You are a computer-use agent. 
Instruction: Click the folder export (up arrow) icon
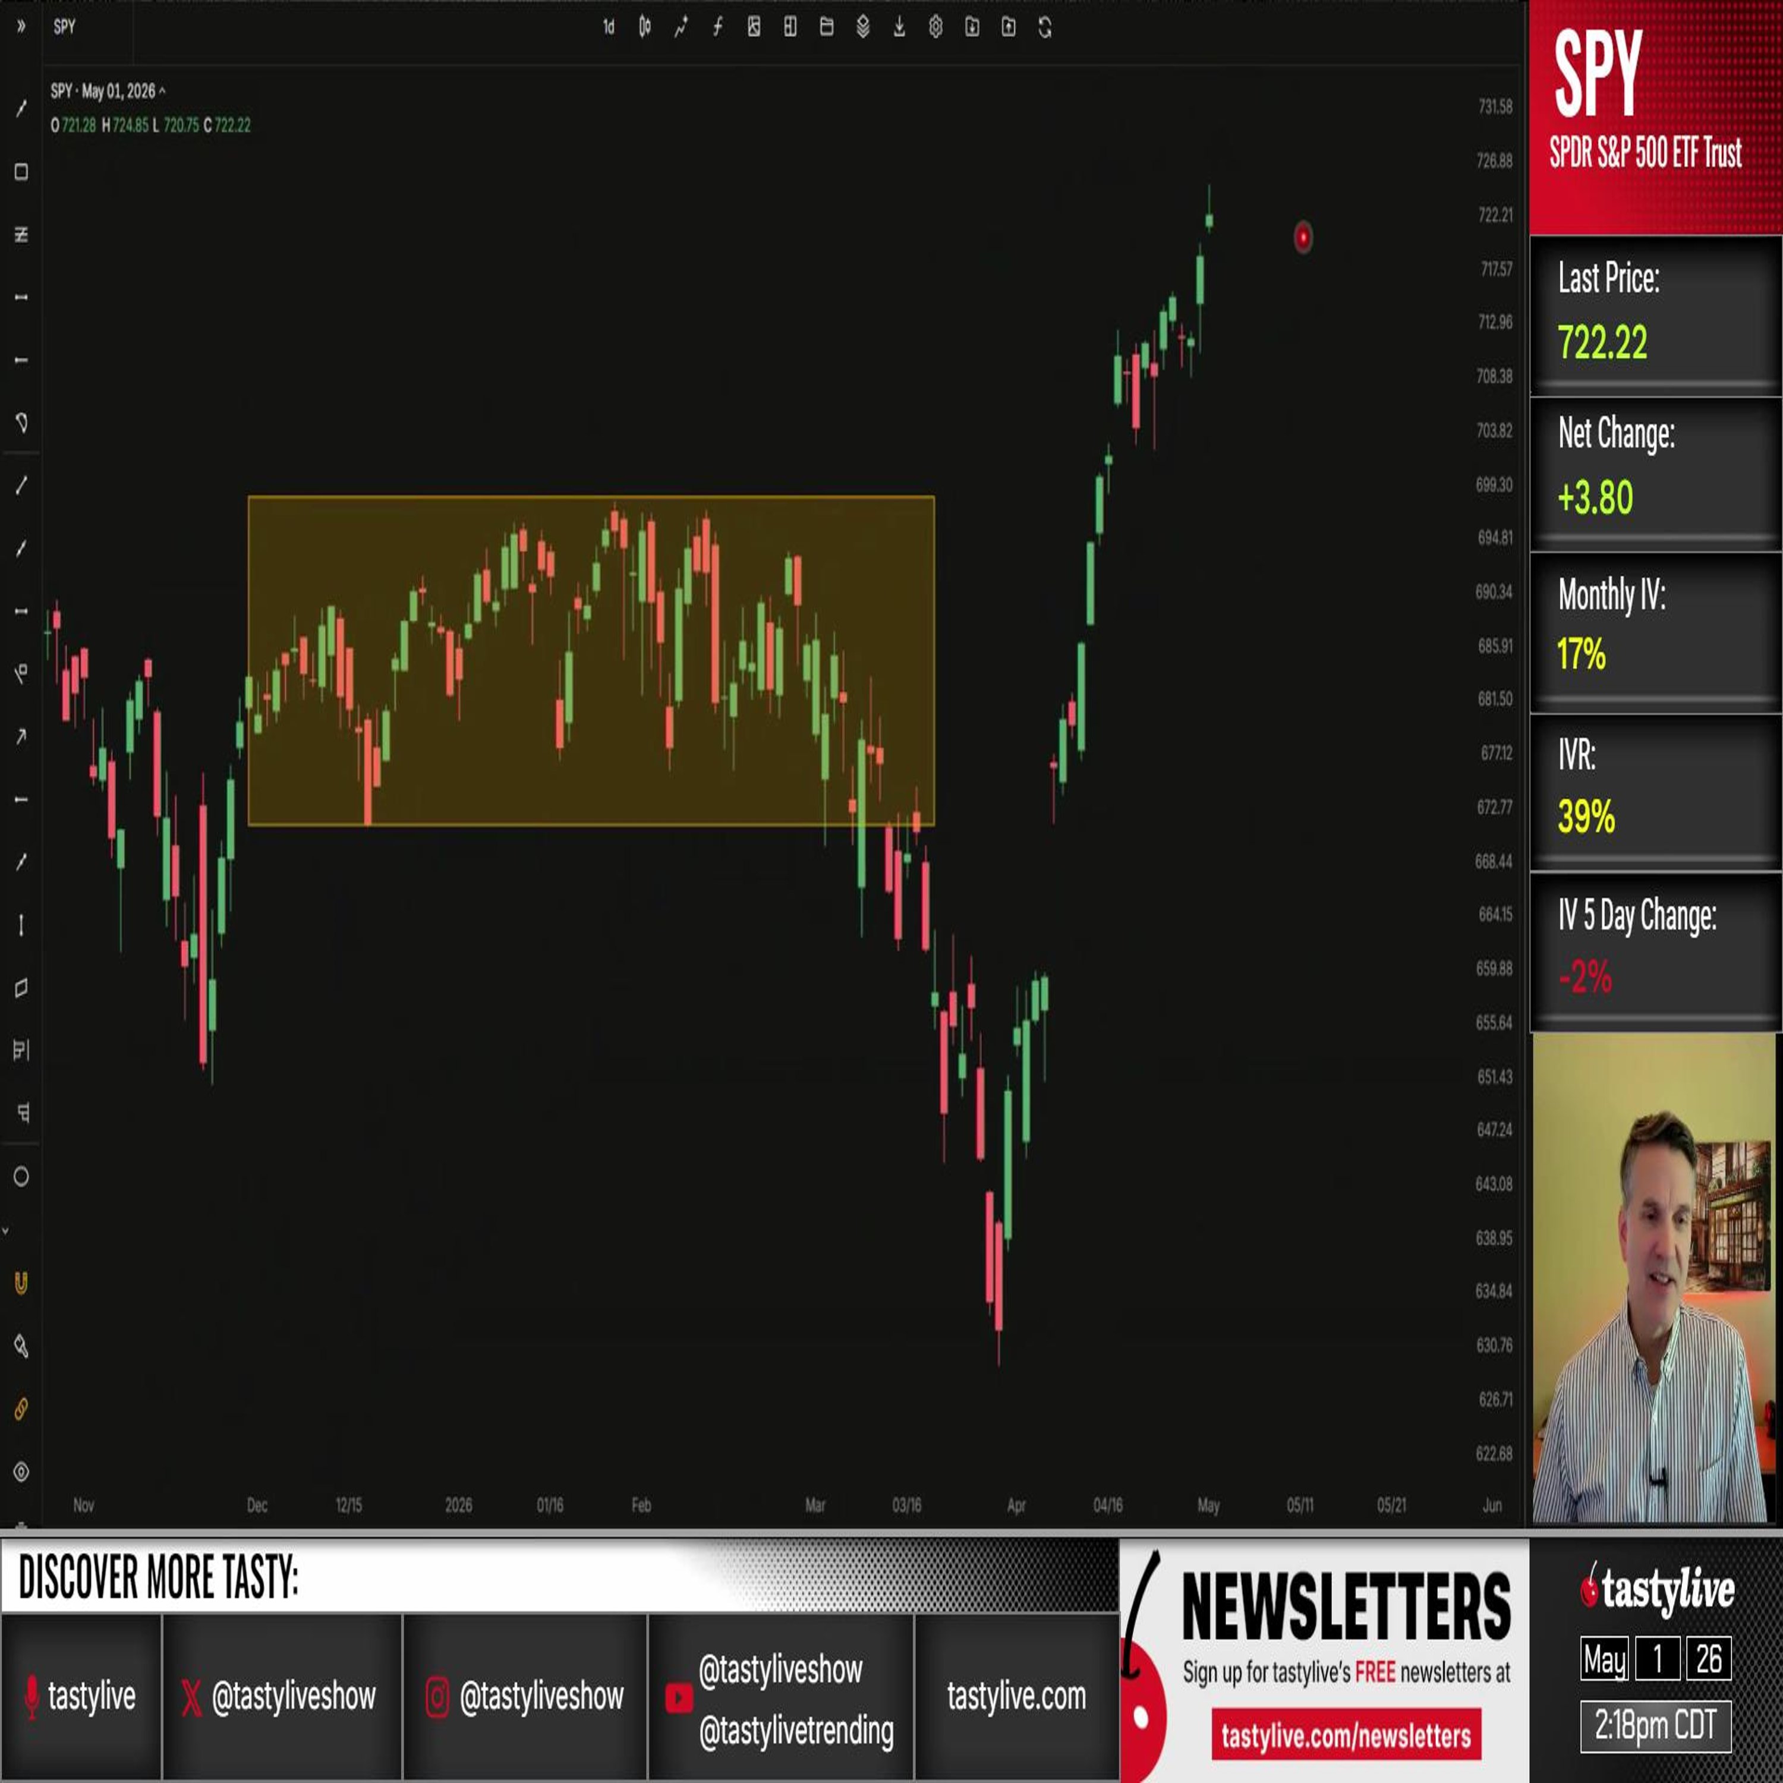coord(1009,28)
